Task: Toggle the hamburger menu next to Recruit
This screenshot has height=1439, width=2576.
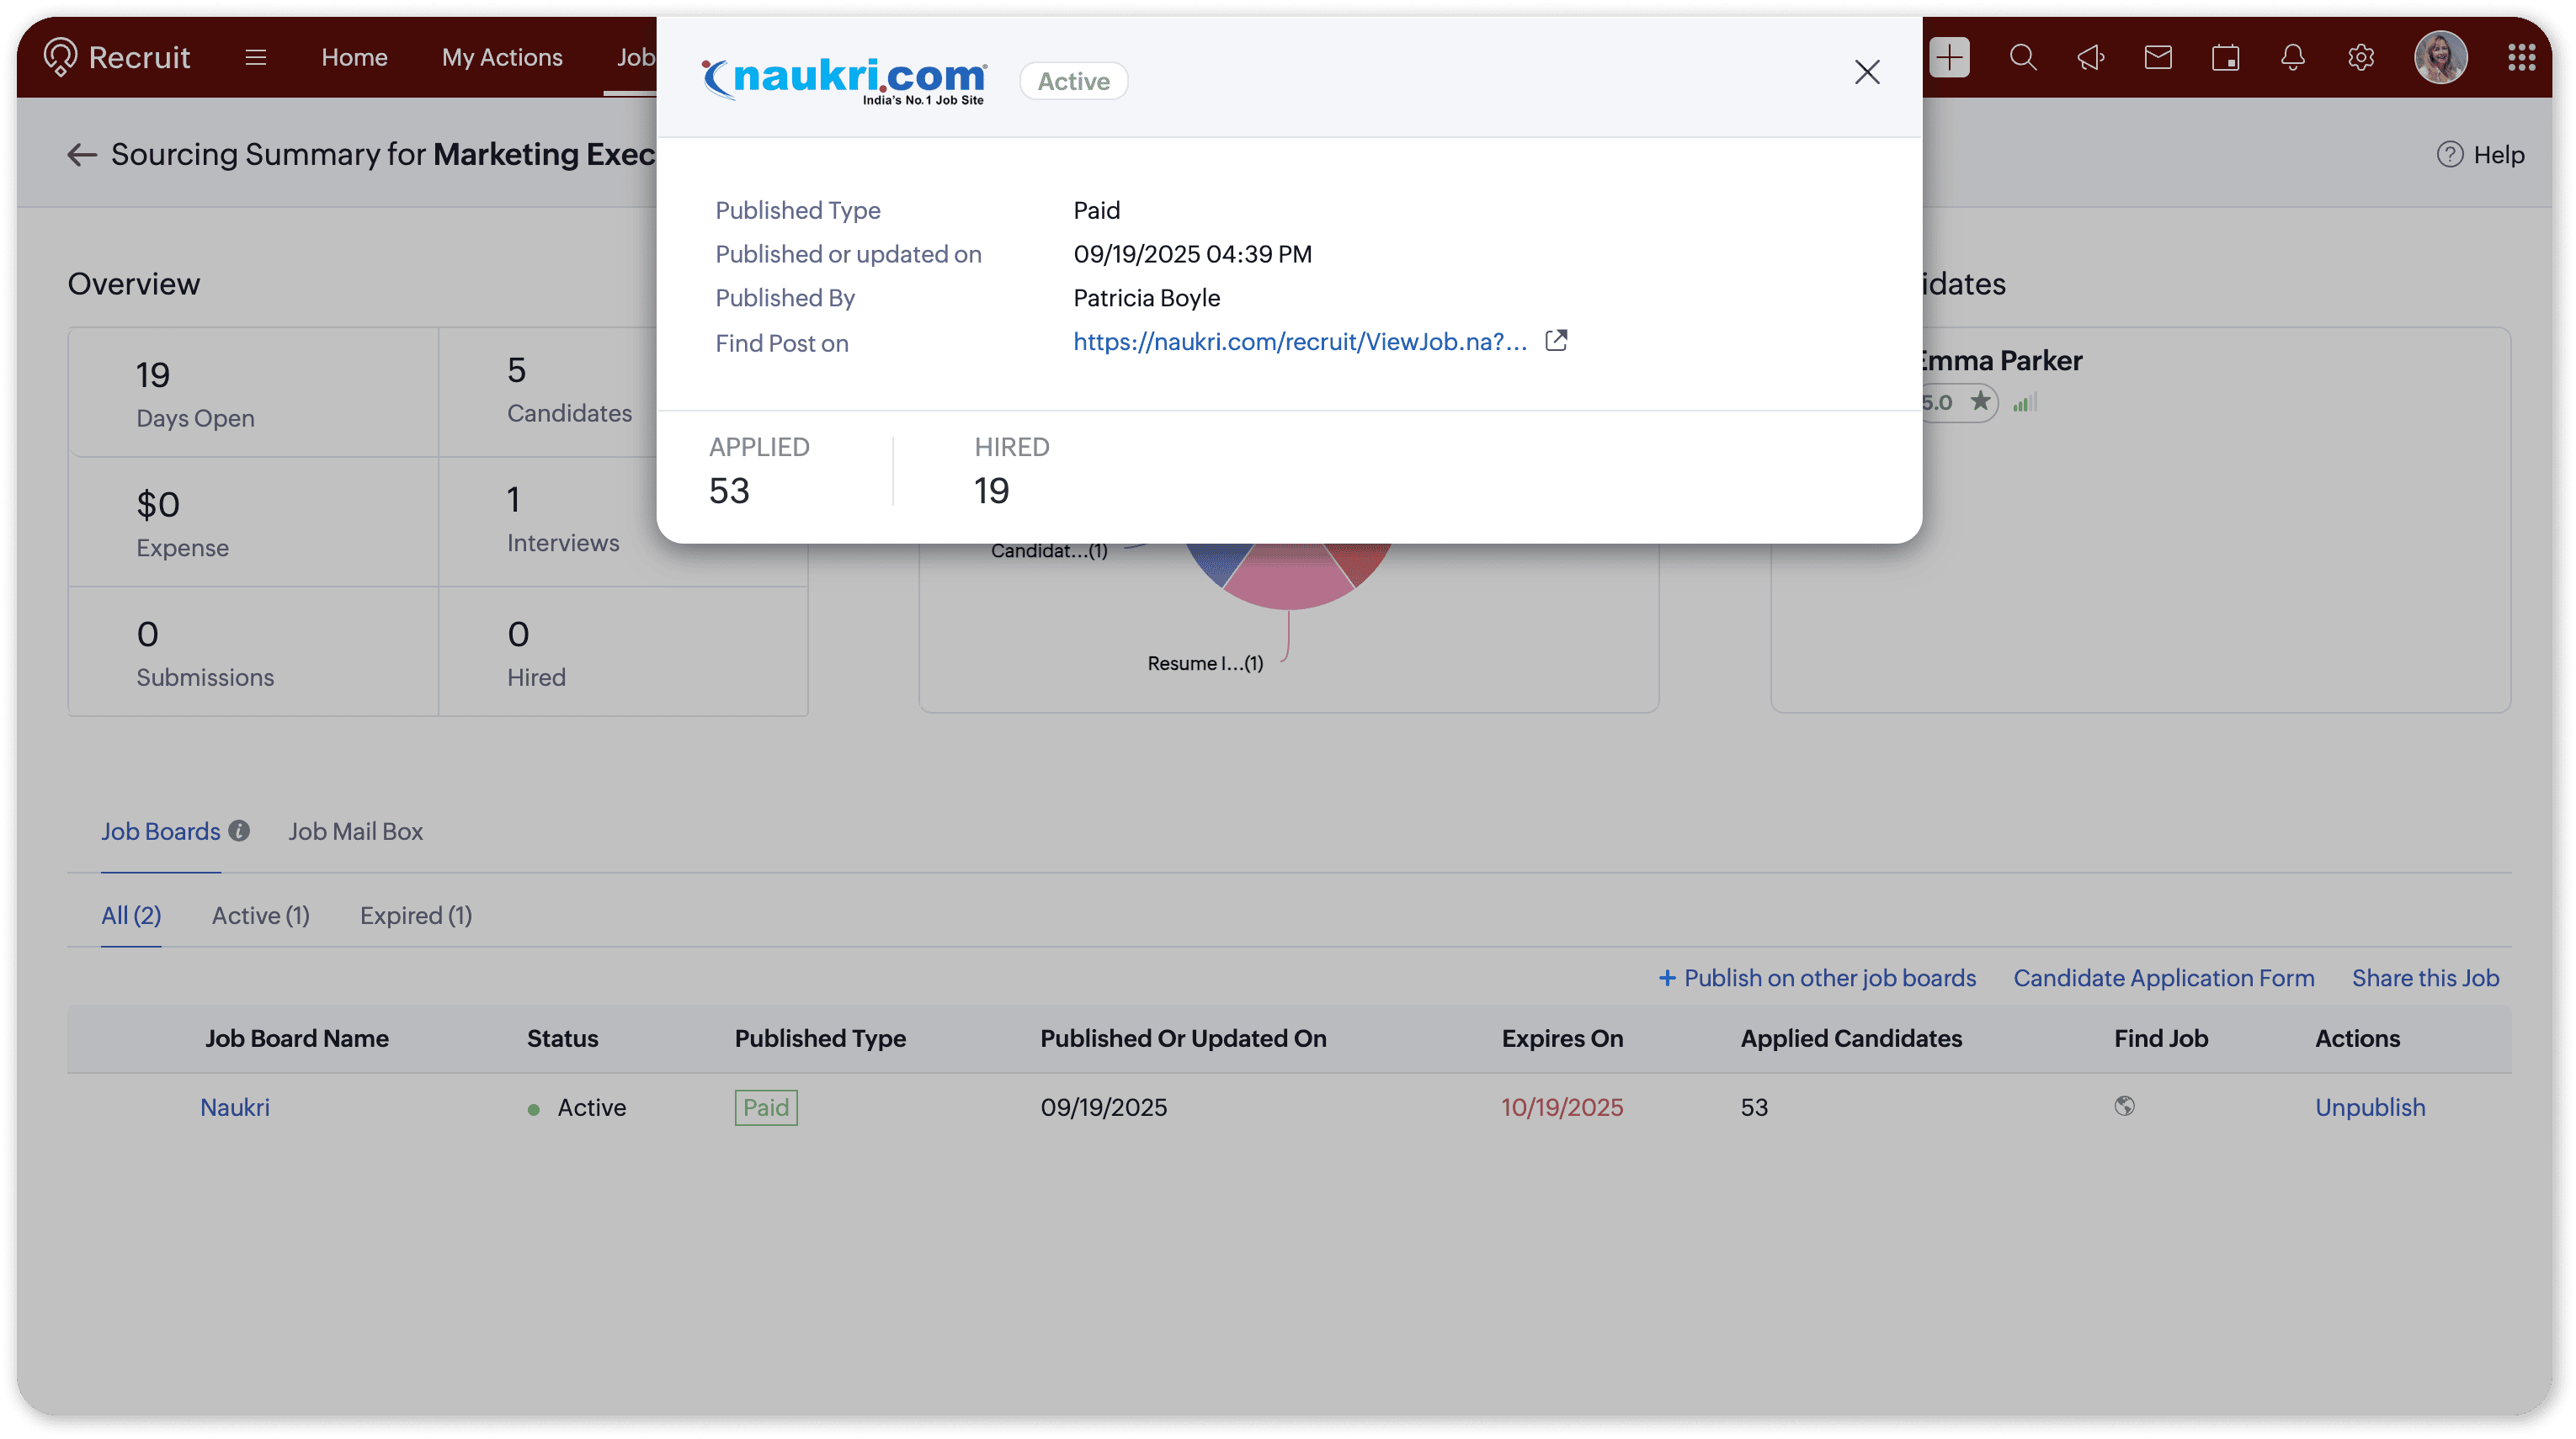Action: (255, 57)
